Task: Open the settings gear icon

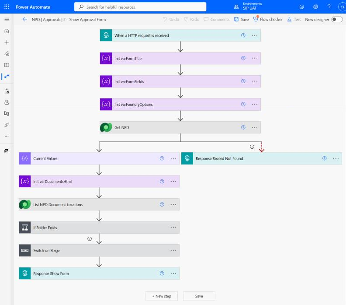Action: pyautogui.click(x=315, y=7)
